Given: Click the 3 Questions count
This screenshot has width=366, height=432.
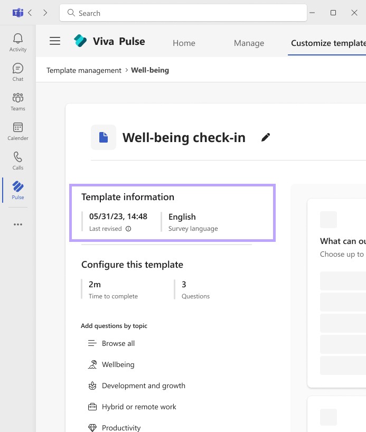Looking at the screenshot, I should coord(184,284).
